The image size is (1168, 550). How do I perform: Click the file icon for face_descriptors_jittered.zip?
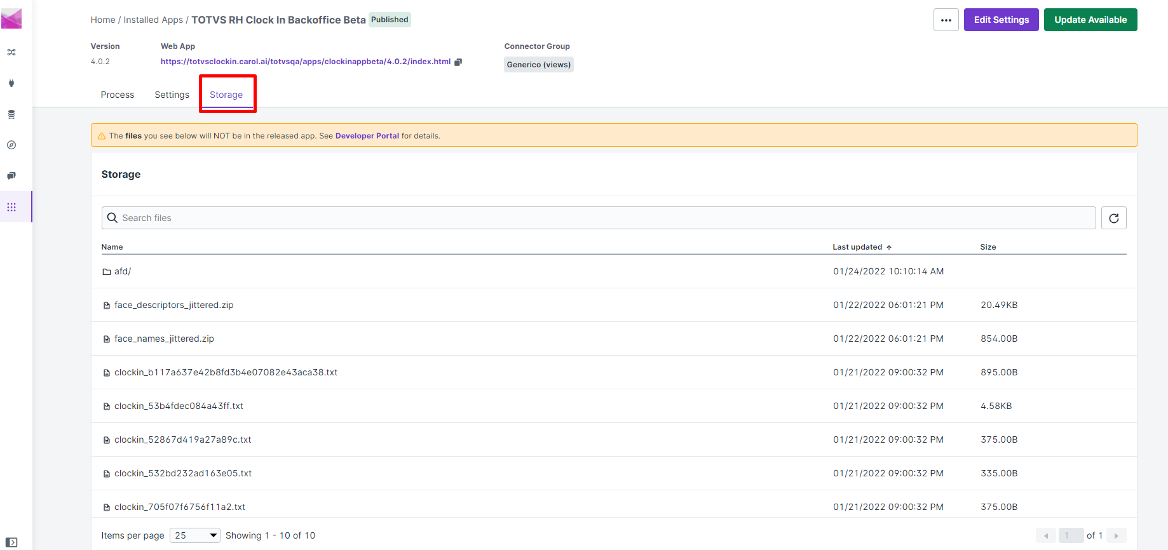click(107, 305)
